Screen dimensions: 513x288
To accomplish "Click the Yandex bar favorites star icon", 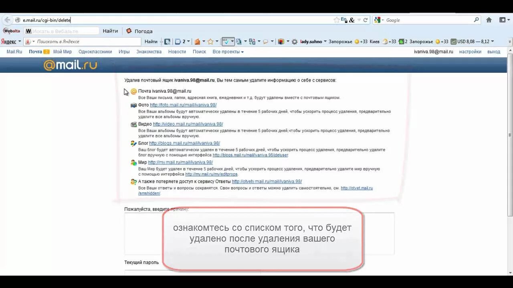I will pyautogui.click(x=210, y=41).
